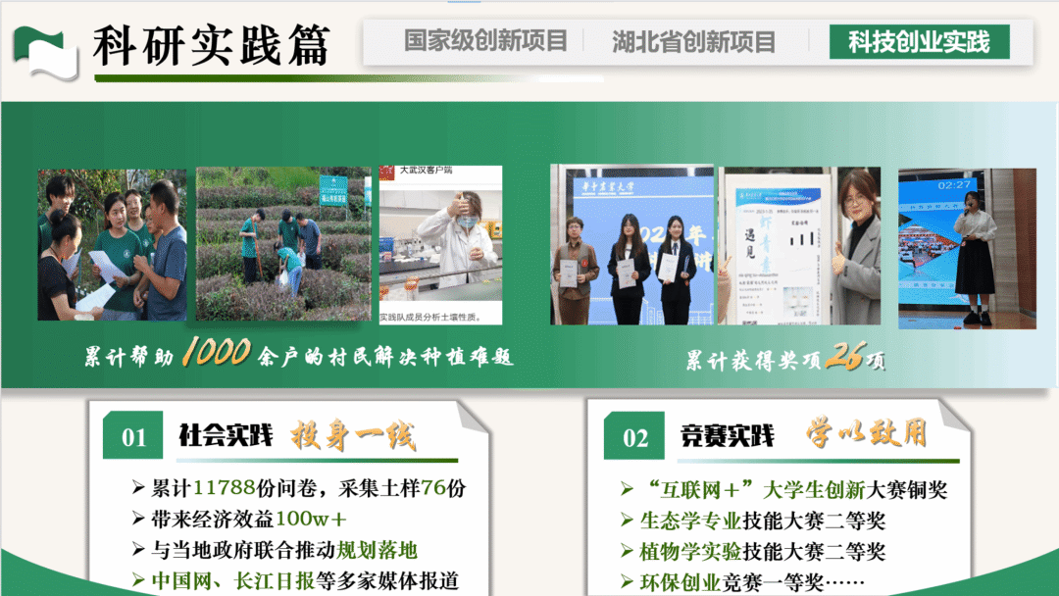Click the 累计获得奖项26项 caption

tap(784, 360)
